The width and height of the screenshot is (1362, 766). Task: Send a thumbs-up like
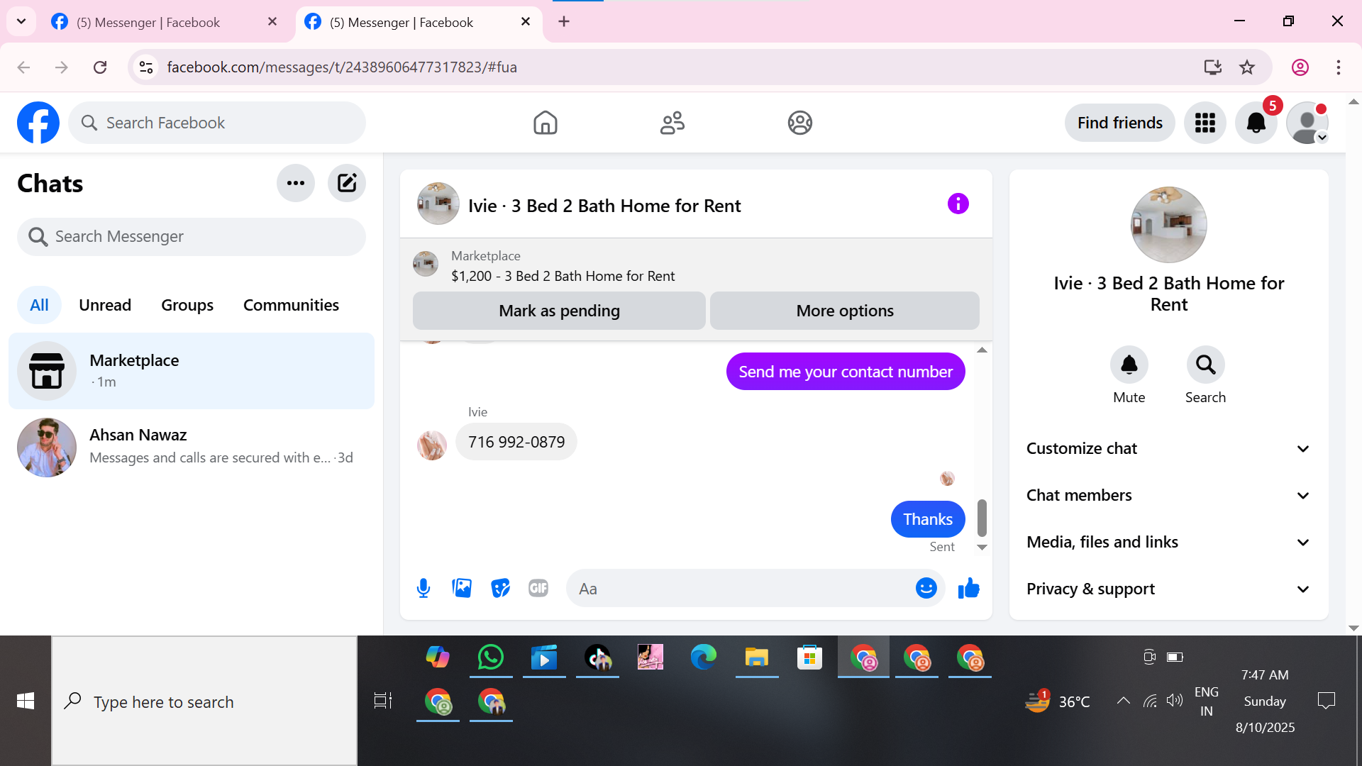tap(968, 588)
